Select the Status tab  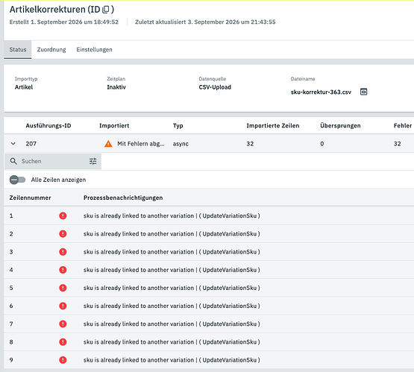click(18, 50)
